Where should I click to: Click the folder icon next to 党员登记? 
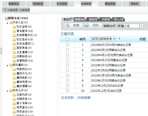(x=14, y=107)
